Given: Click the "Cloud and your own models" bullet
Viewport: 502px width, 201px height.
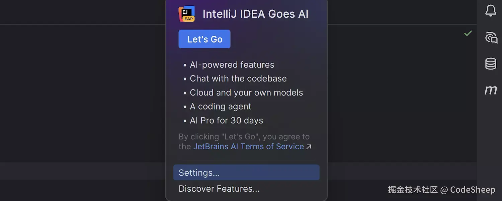Looking at the screenshot, I should (246, 93).
